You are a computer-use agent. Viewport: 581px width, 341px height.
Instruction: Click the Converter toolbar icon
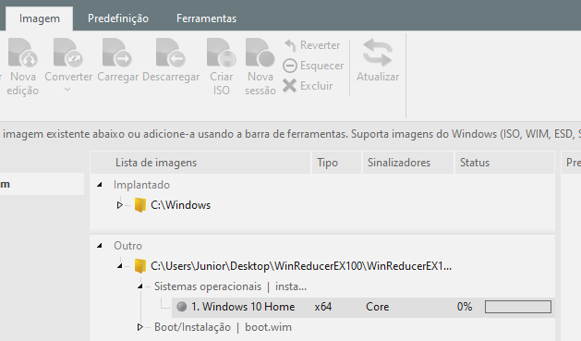tap(68, 53)
